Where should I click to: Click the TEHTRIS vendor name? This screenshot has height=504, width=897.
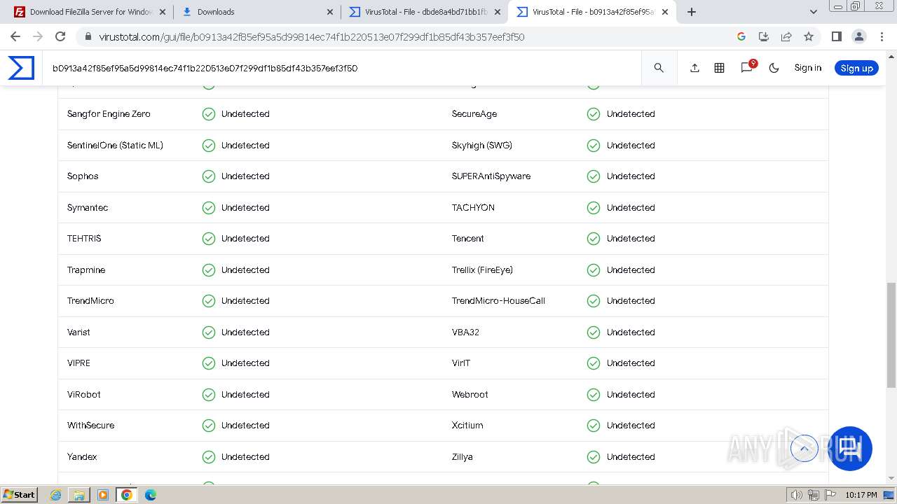pyautogui.click(x=84, y=239)
